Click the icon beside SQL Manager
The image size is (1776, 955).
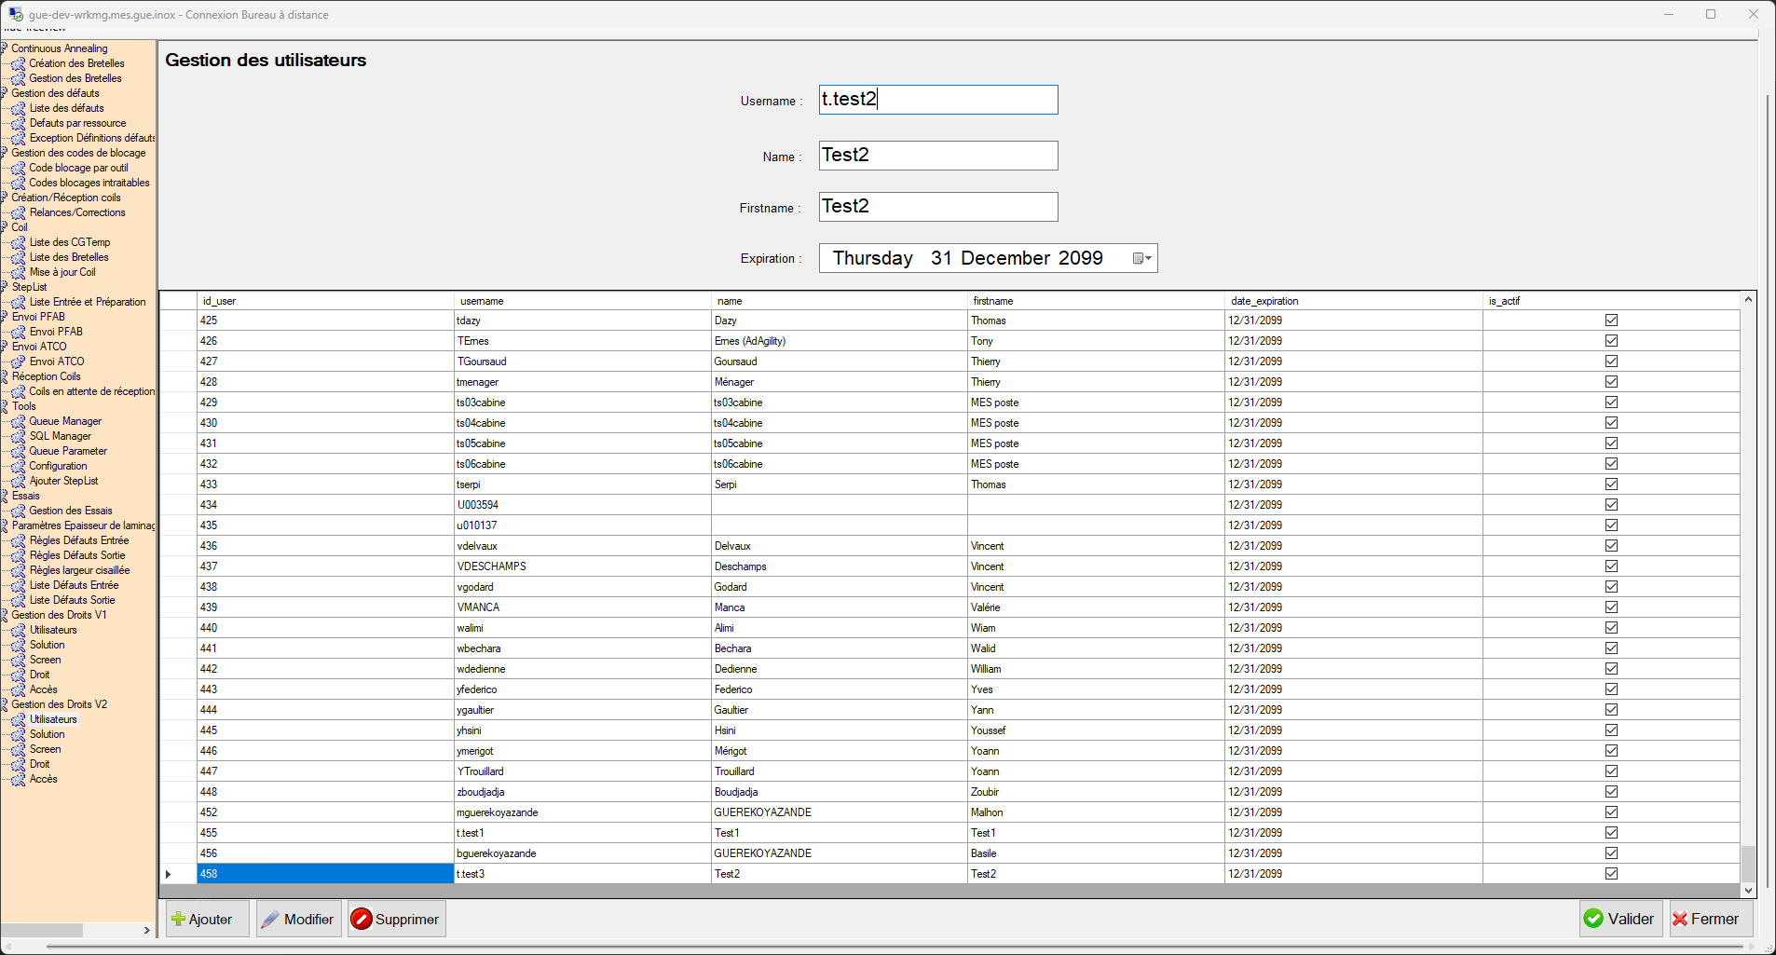point(19,436)
